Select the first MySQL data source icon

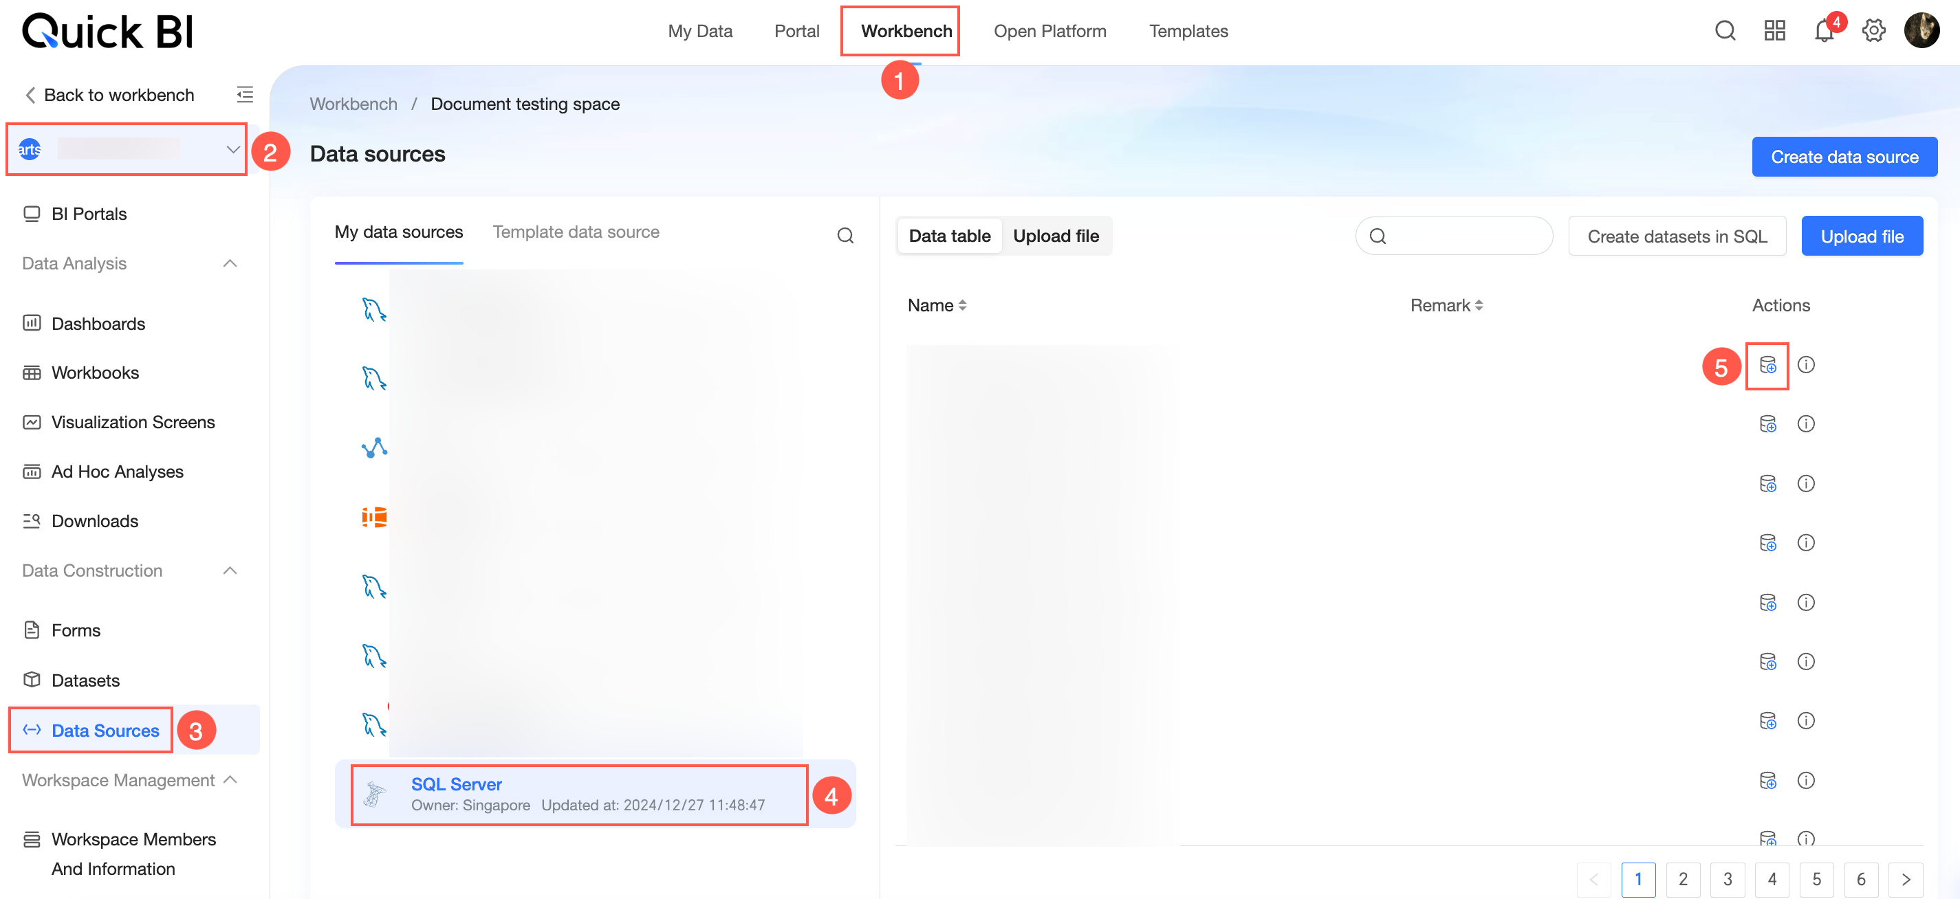373,309
